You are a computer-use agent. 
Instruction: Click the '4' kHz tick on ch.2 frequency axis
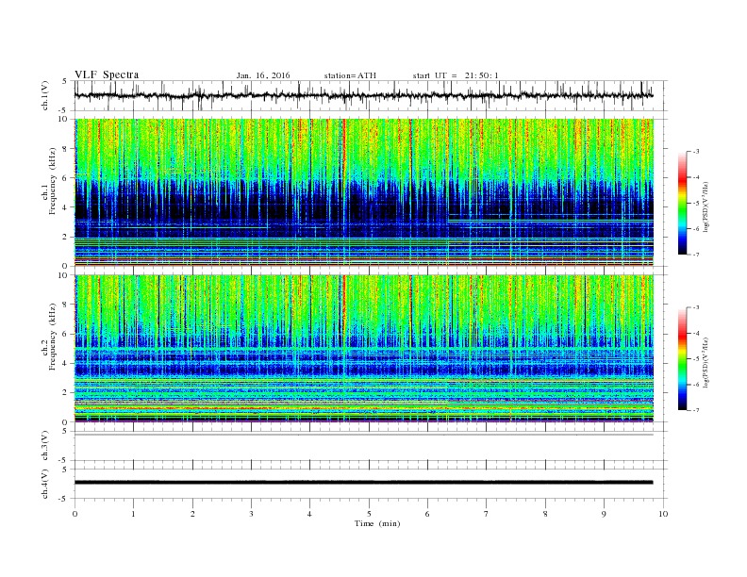pyautogui.click(x=65, y=364)
